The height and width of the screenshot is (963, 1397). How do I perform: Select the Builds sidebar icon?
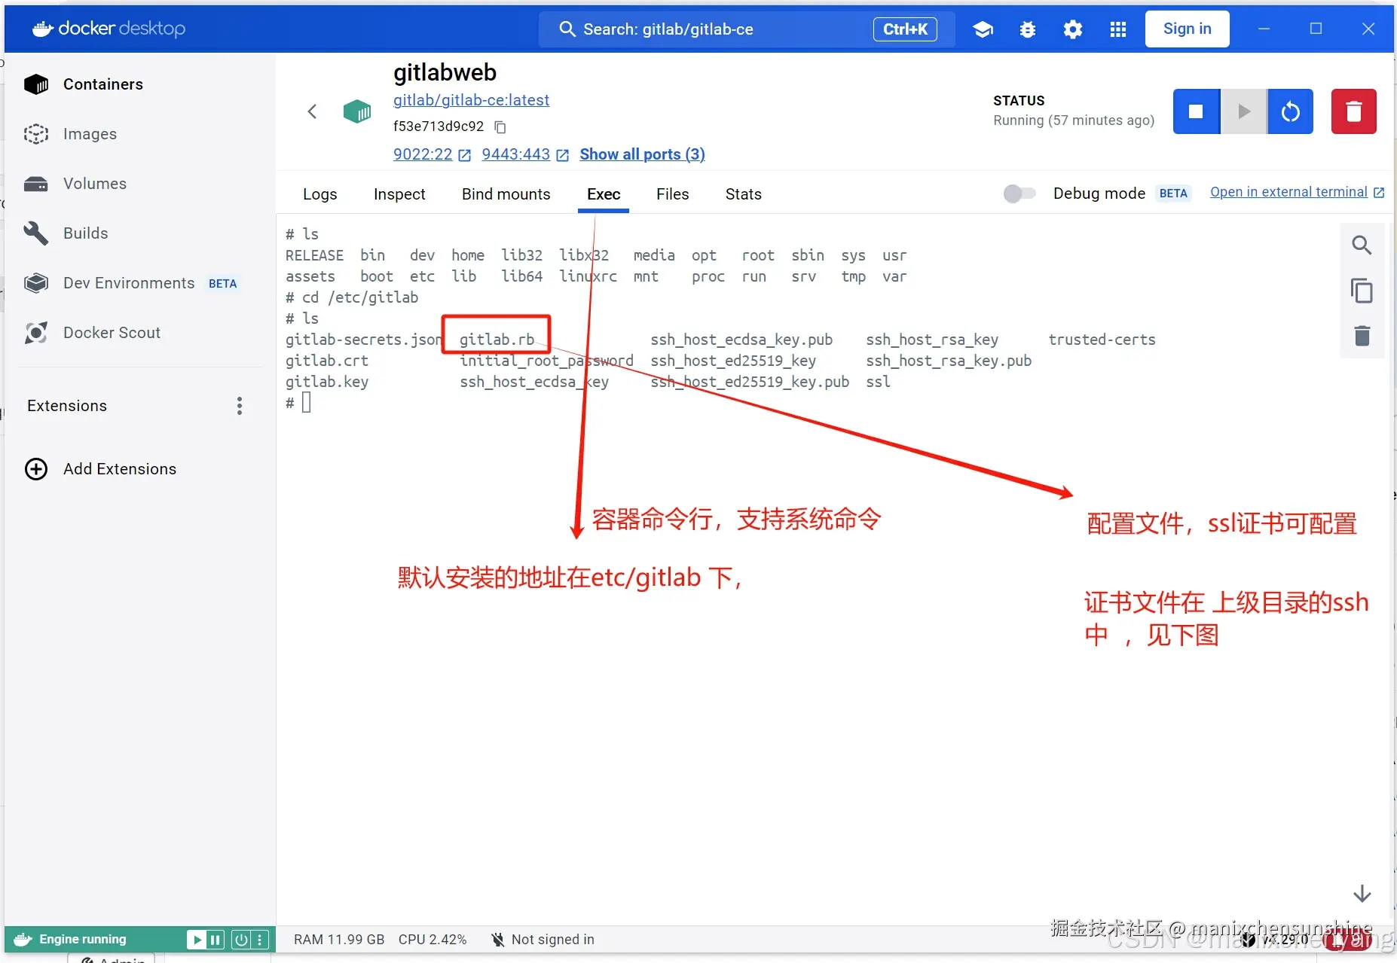35,233
